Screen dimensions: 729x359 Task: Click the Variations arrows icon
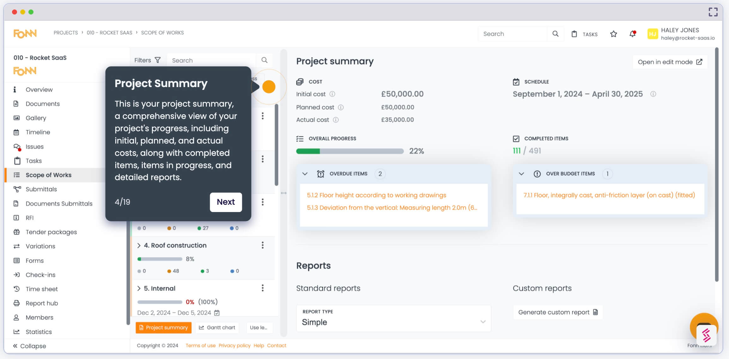pos(17,246)
